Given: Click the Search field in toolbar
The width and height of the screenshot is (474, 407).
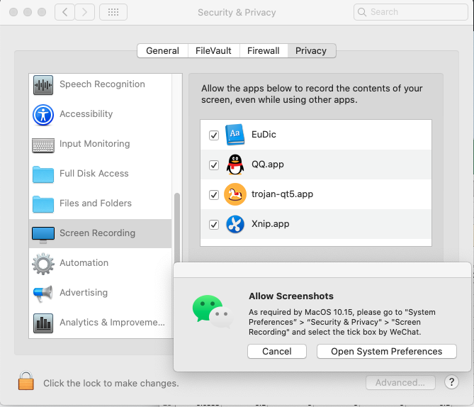Looking at the screenshot, I should pos(414,12).
